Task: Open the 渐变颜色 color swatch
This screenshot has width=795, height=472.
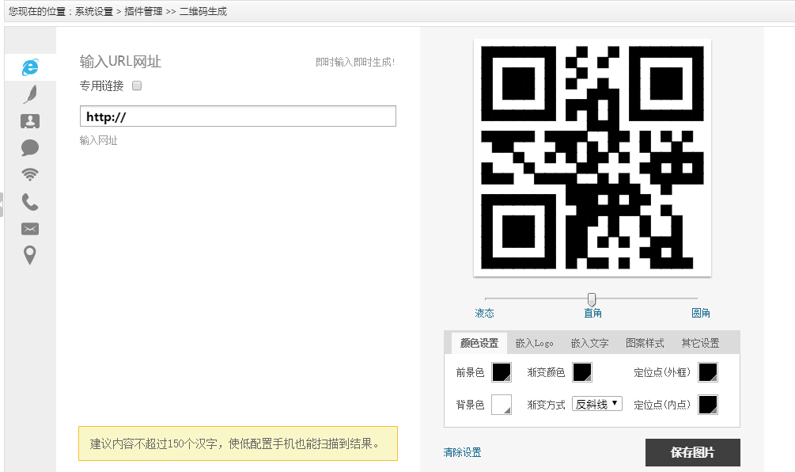Action: (582, 372)
